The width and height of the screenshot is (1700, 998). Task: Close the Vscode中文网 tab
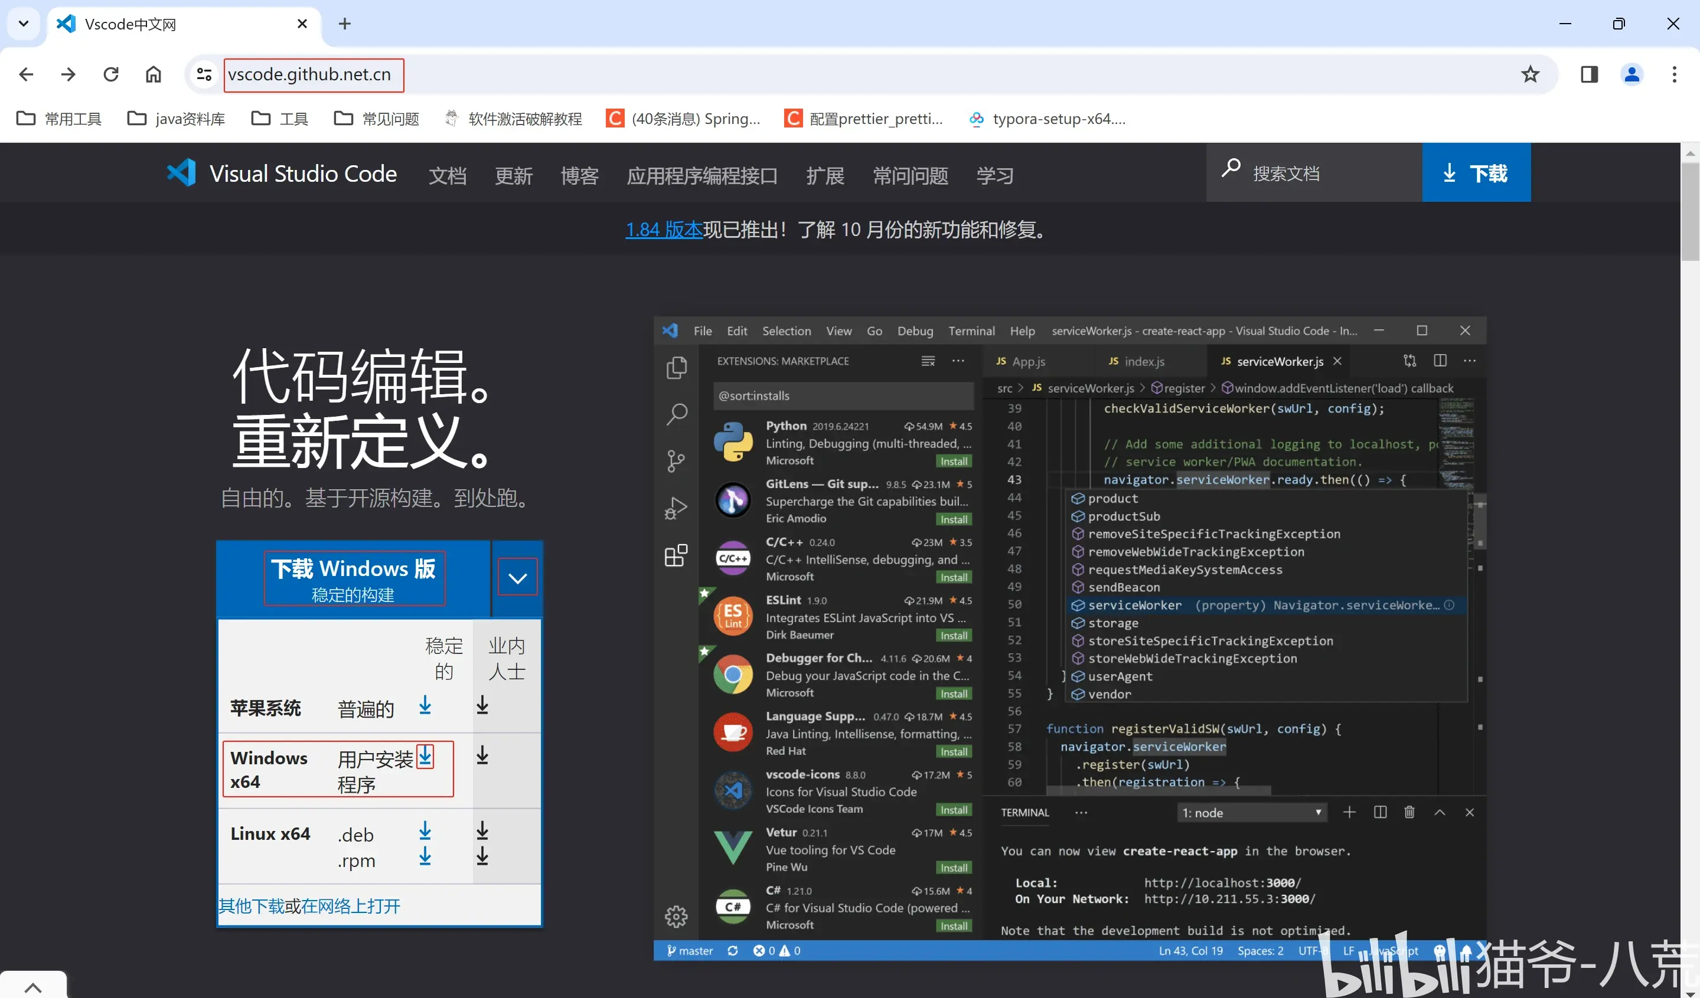[302, 24]
